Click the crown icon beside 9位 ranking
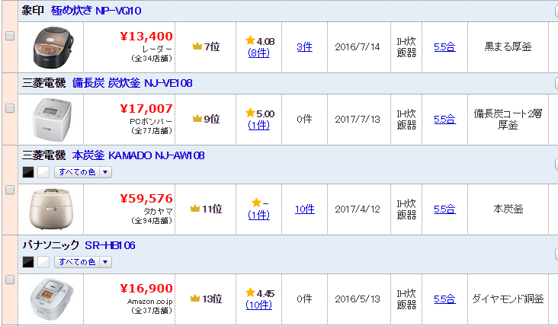Screen dimensions: 558x326 click(x=197, y=118)
